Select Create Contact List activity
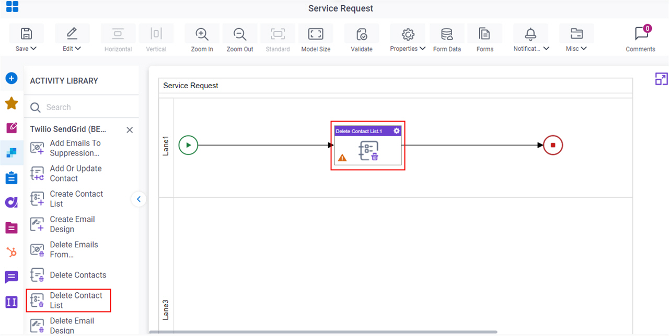The width and height of the screenshot is (669, 336). (68, 199)
